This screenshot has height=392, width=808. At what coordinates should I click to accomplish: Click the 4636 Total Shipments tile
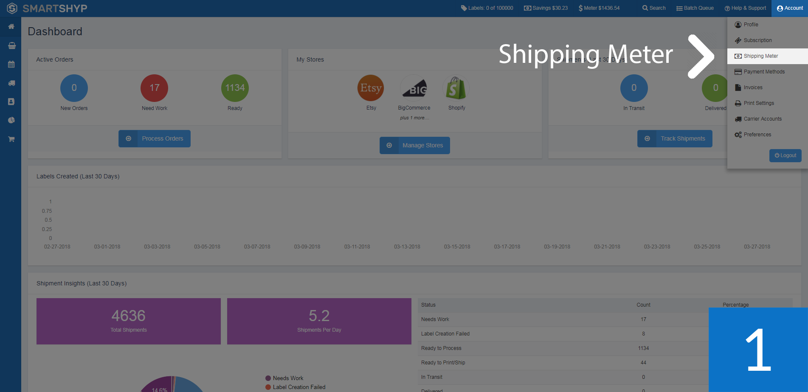[129, 321]
